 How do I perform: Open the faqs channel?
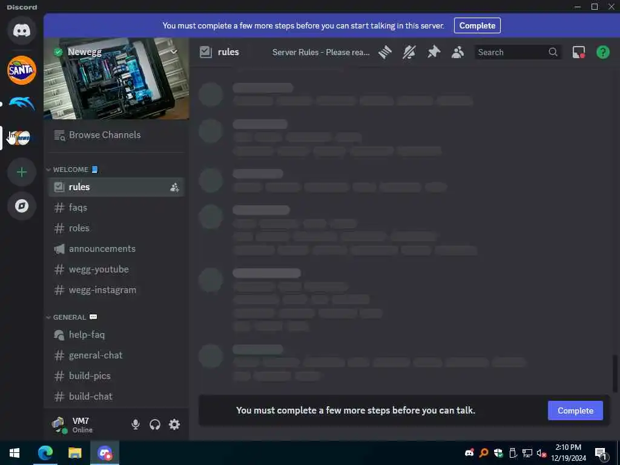tap(116, 208)
